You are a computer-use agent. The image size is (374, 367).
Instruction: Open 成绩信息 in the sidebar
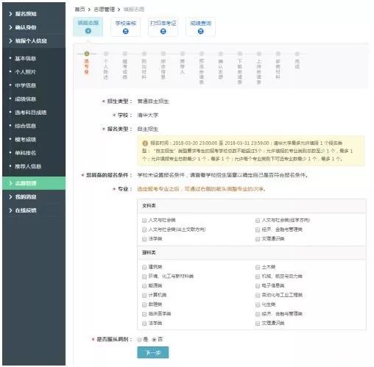pos(26,99)
